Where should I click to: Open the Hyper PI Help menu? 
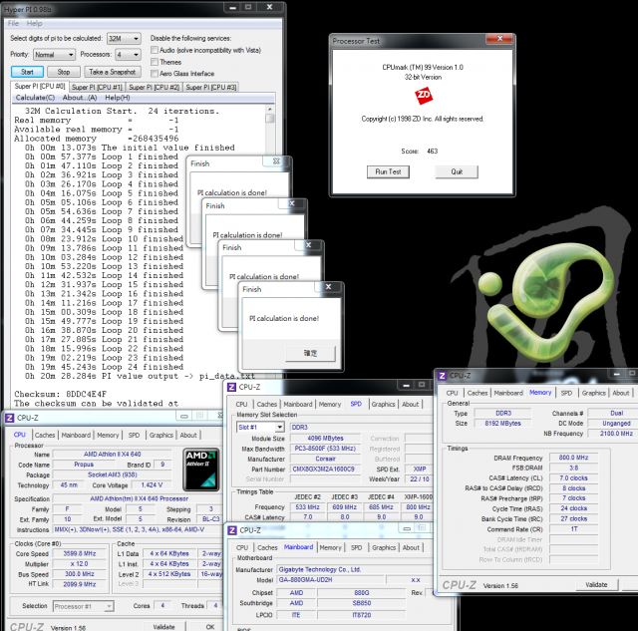[34, 24]
